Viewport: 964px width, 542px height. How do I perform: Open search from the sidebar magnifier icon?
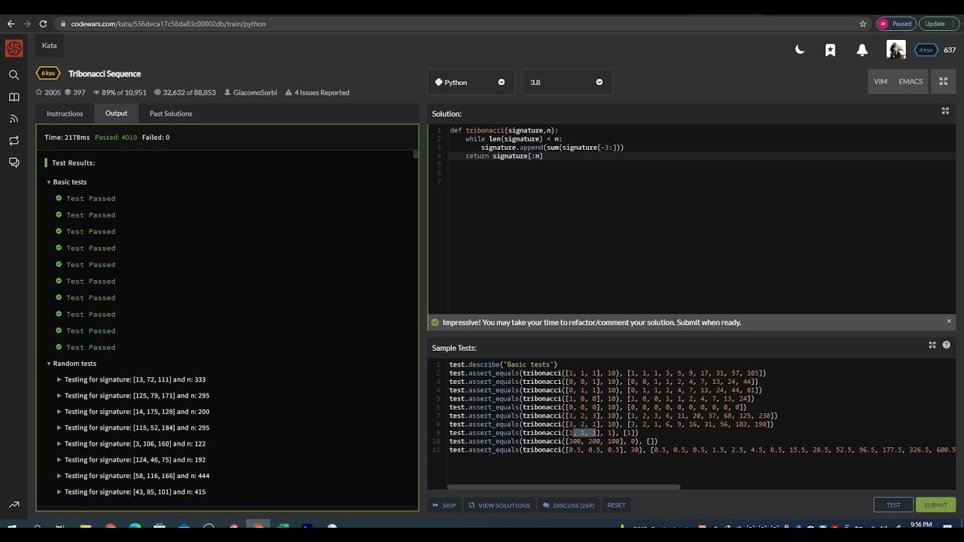point(14,75)
